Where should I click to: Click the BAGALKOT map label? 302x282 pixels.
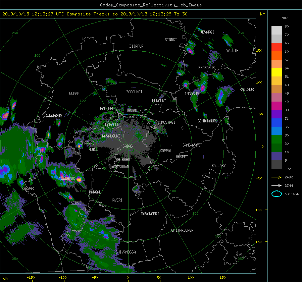tap(134, 92)
